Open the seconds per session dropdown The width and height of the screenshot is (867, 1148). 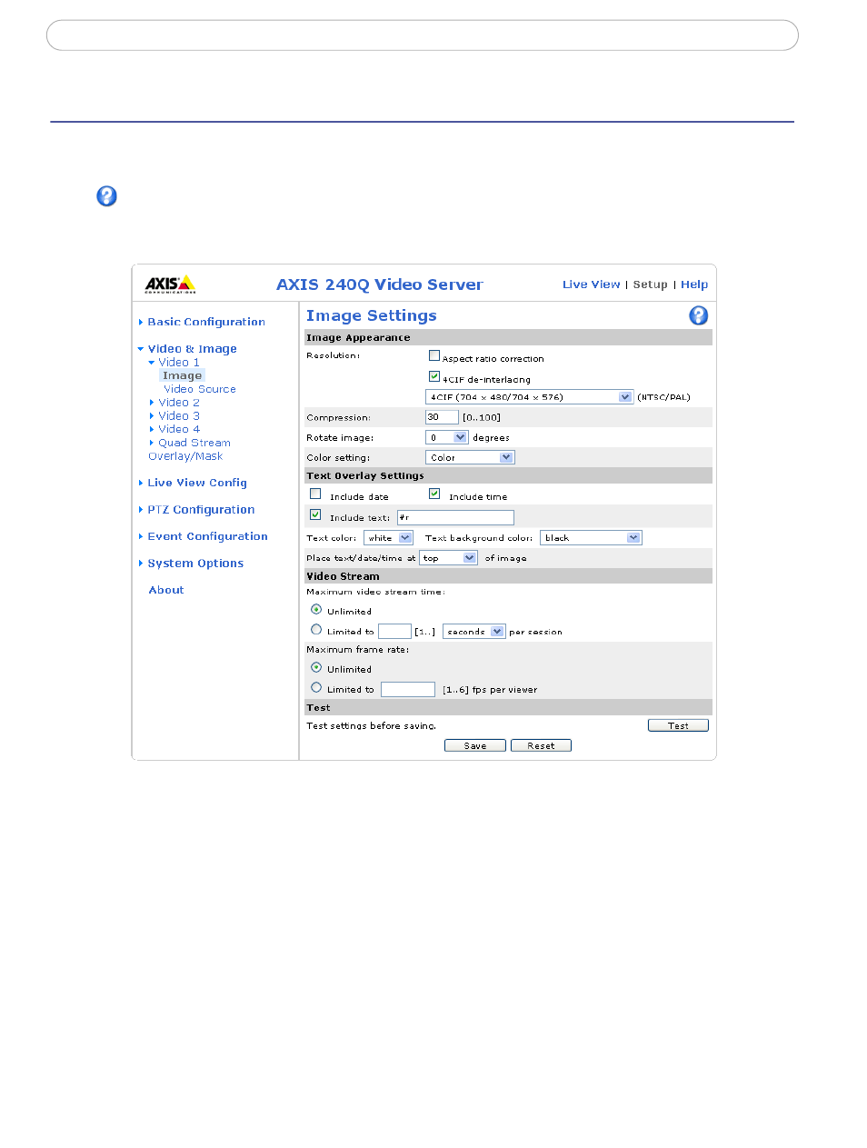click(x=473, y=632)
